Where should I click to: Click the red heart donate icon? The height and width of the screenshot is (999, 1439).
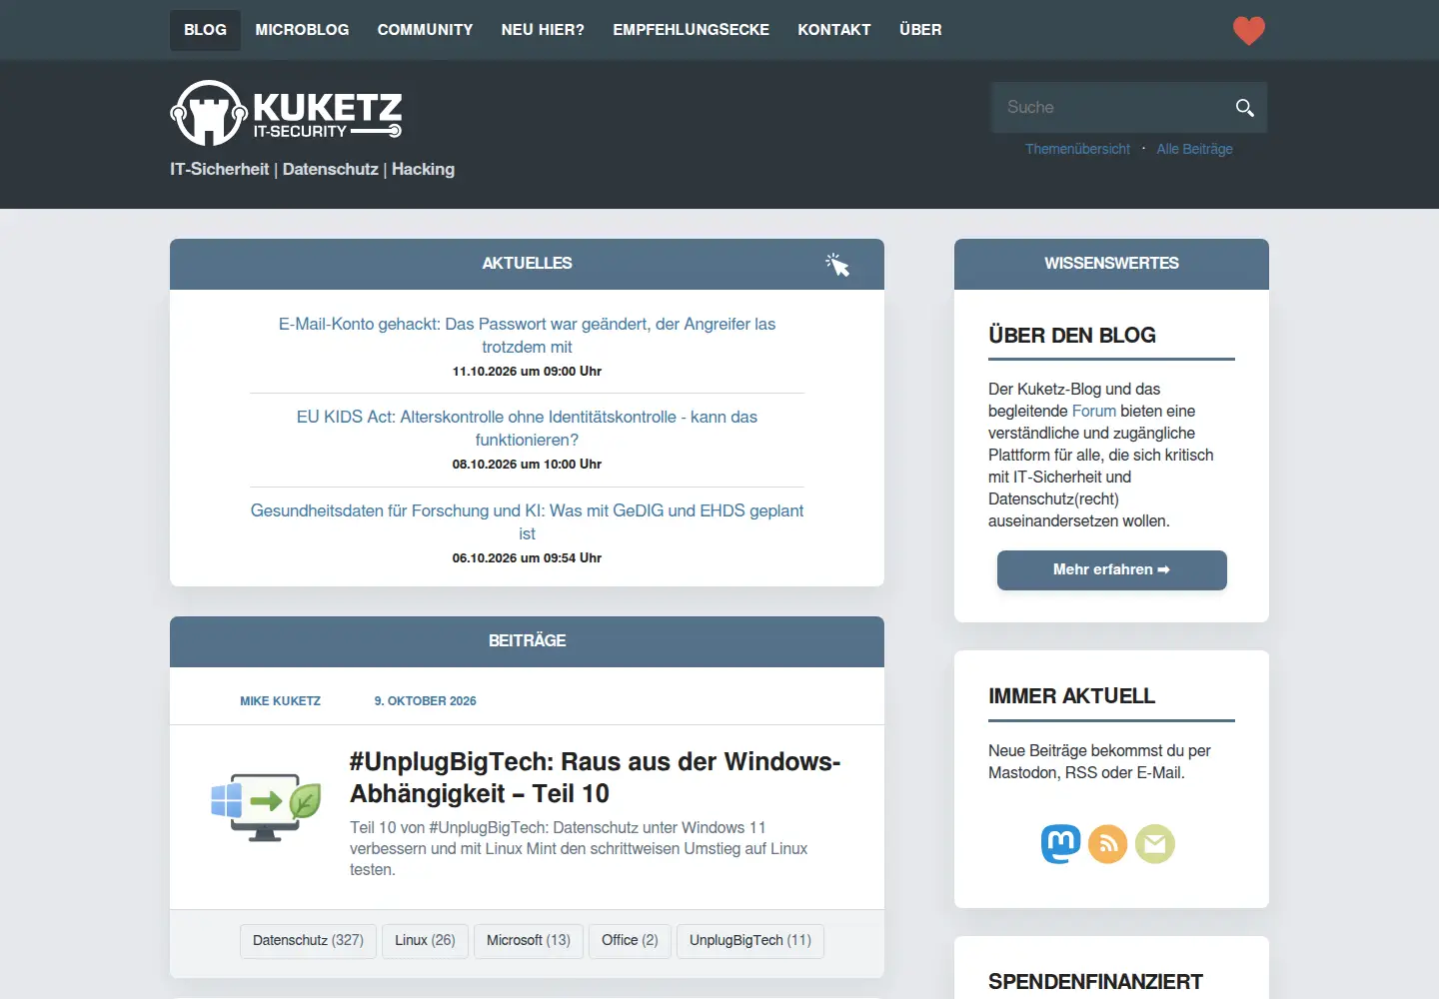click(1248, 30)
